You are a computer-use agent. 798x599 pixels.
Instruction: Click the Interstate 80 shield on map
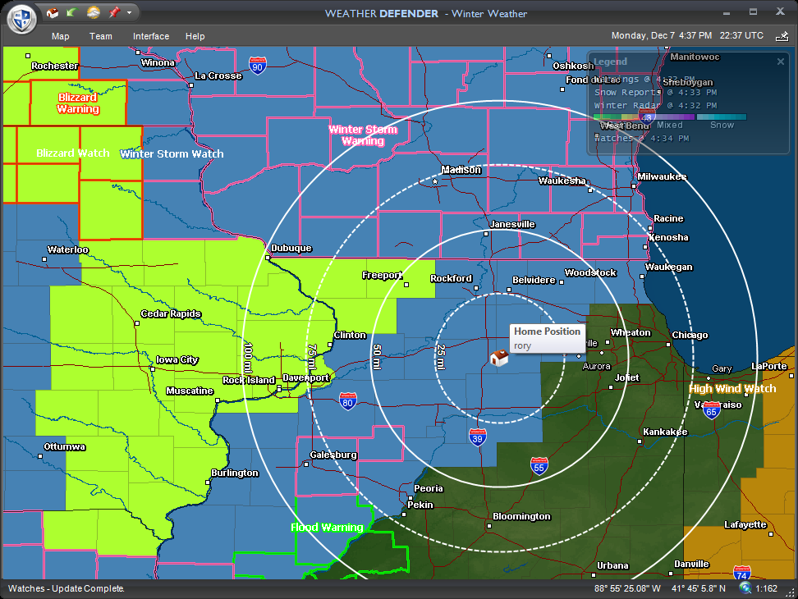[x=347, y=401]
